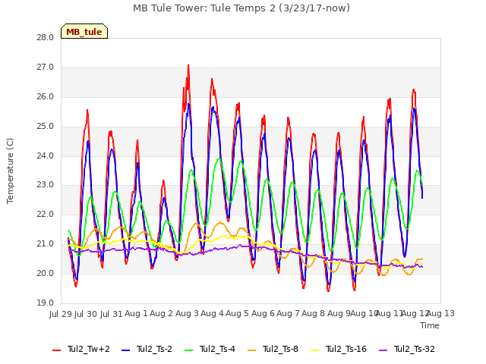Click the yellow Tul2_Ts-16 legend swatch
486x364 pixels.
point(314,350)
